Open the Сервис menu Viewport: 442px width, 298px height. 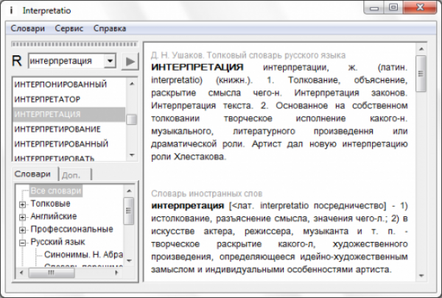click(69, 28)
